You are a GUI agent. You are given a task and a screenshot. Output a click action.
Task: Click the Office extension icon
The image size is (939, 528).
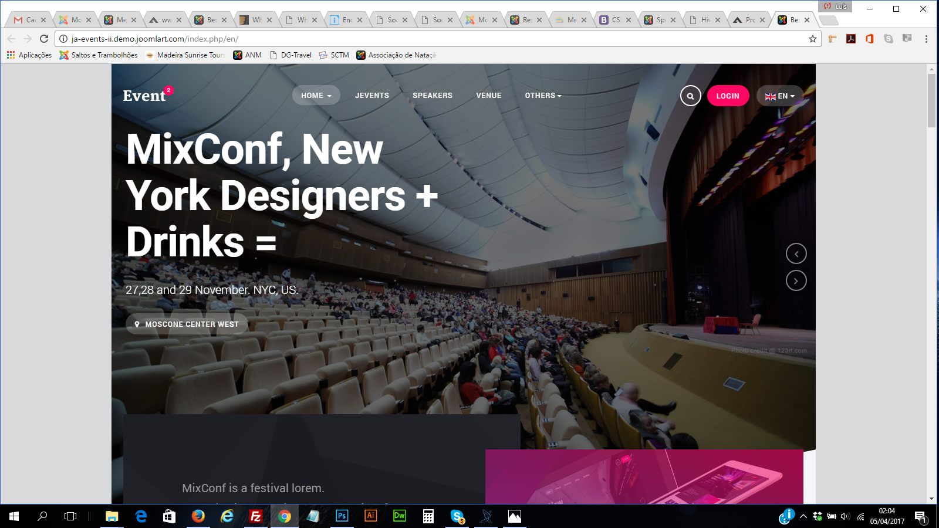click(870, 39)
